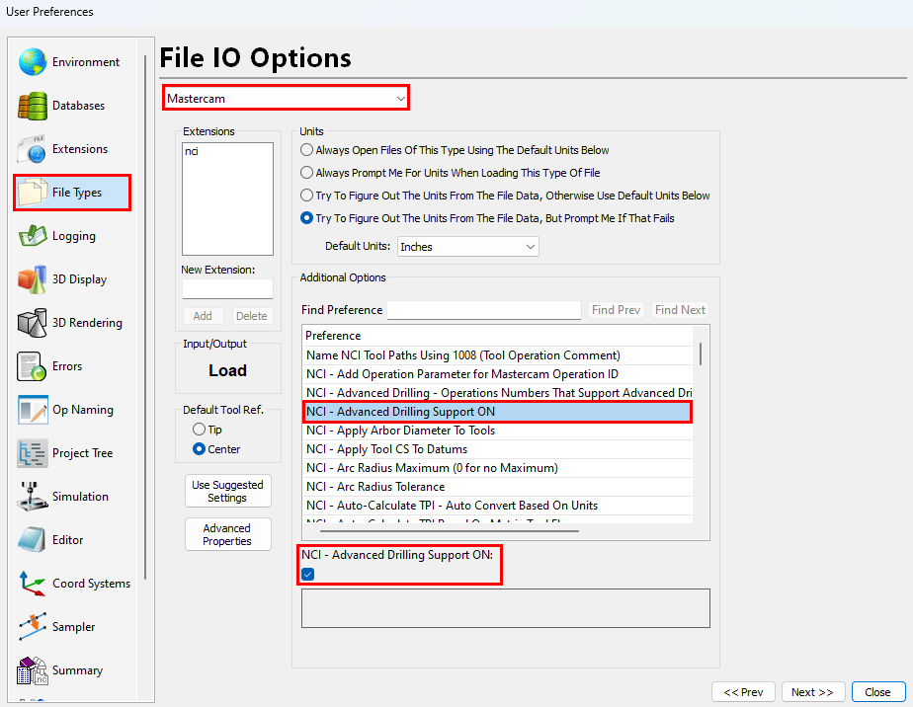913x707 pixels.
Task: Open the Extensions icon in sidebar
Action: [x=32, y=149]
